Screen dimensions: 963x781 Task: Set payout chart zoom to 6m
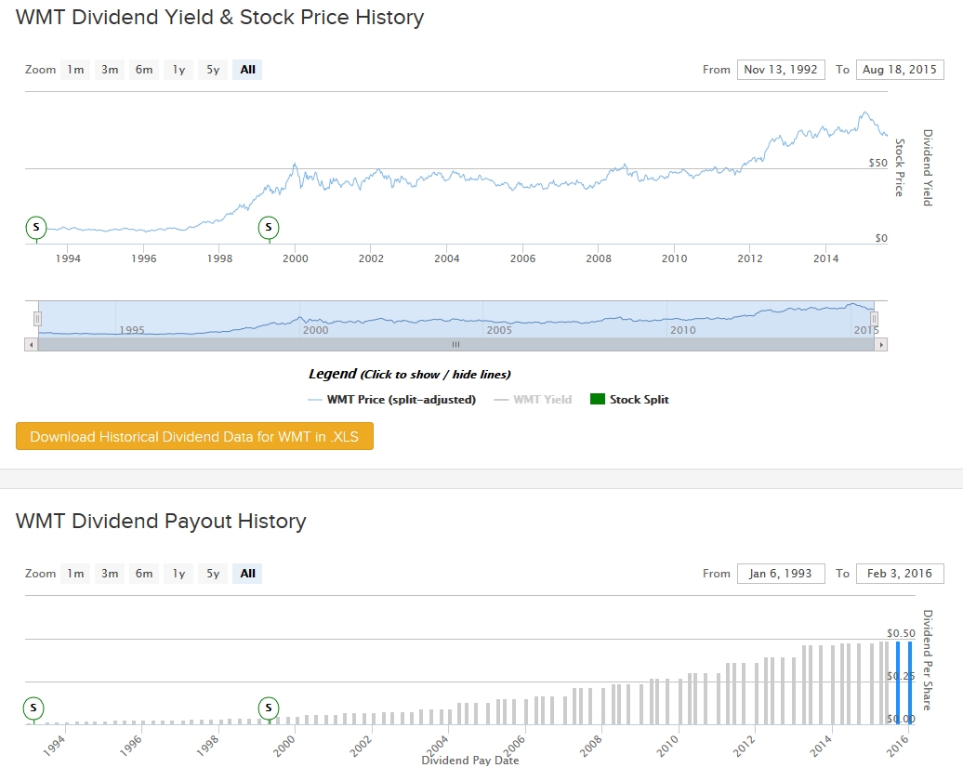pyautogui.click(x=144, y=574)
